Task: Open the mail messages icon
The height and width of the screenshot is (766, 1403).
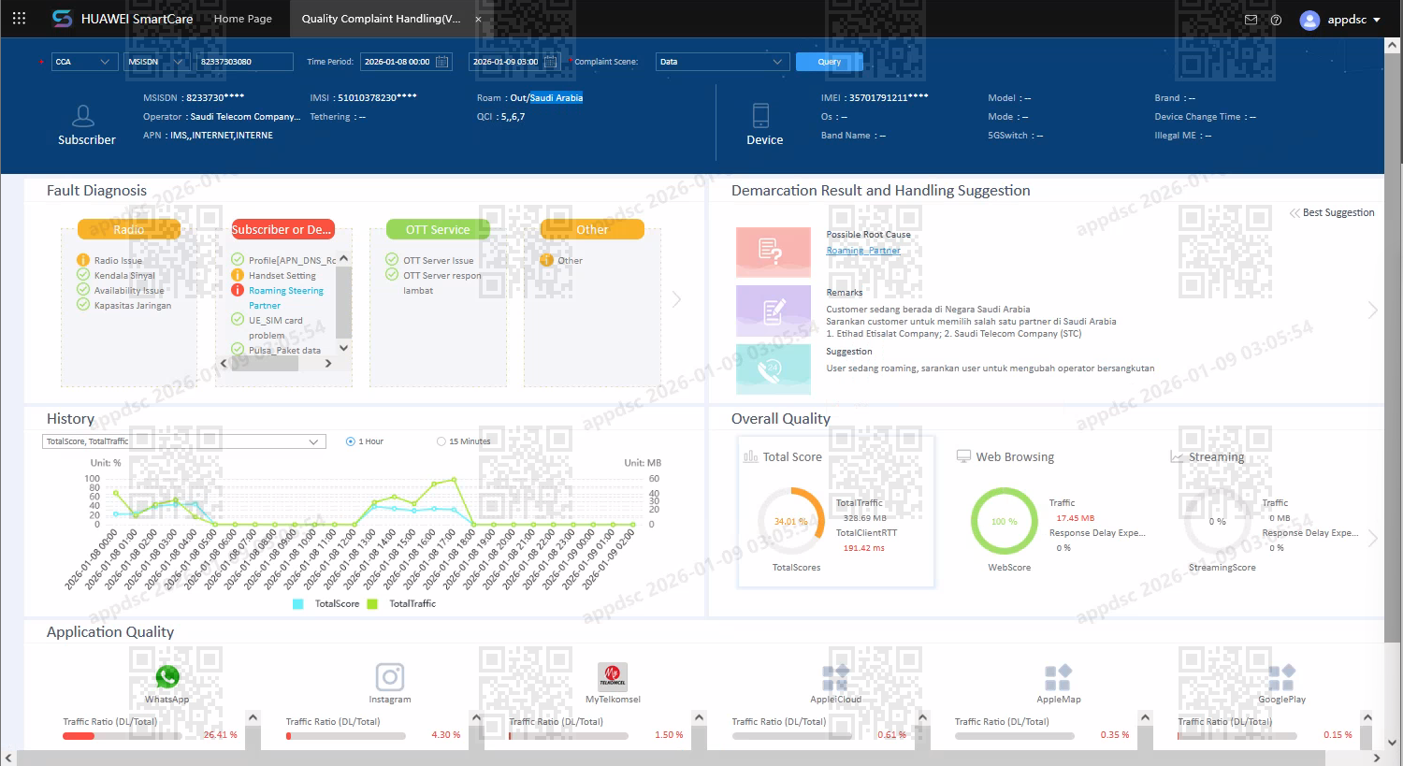Action: (1251, 19)
